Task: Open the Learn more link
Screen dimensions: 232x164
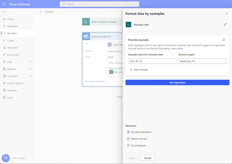Action: pyautogui.click(x=177, y=49)
